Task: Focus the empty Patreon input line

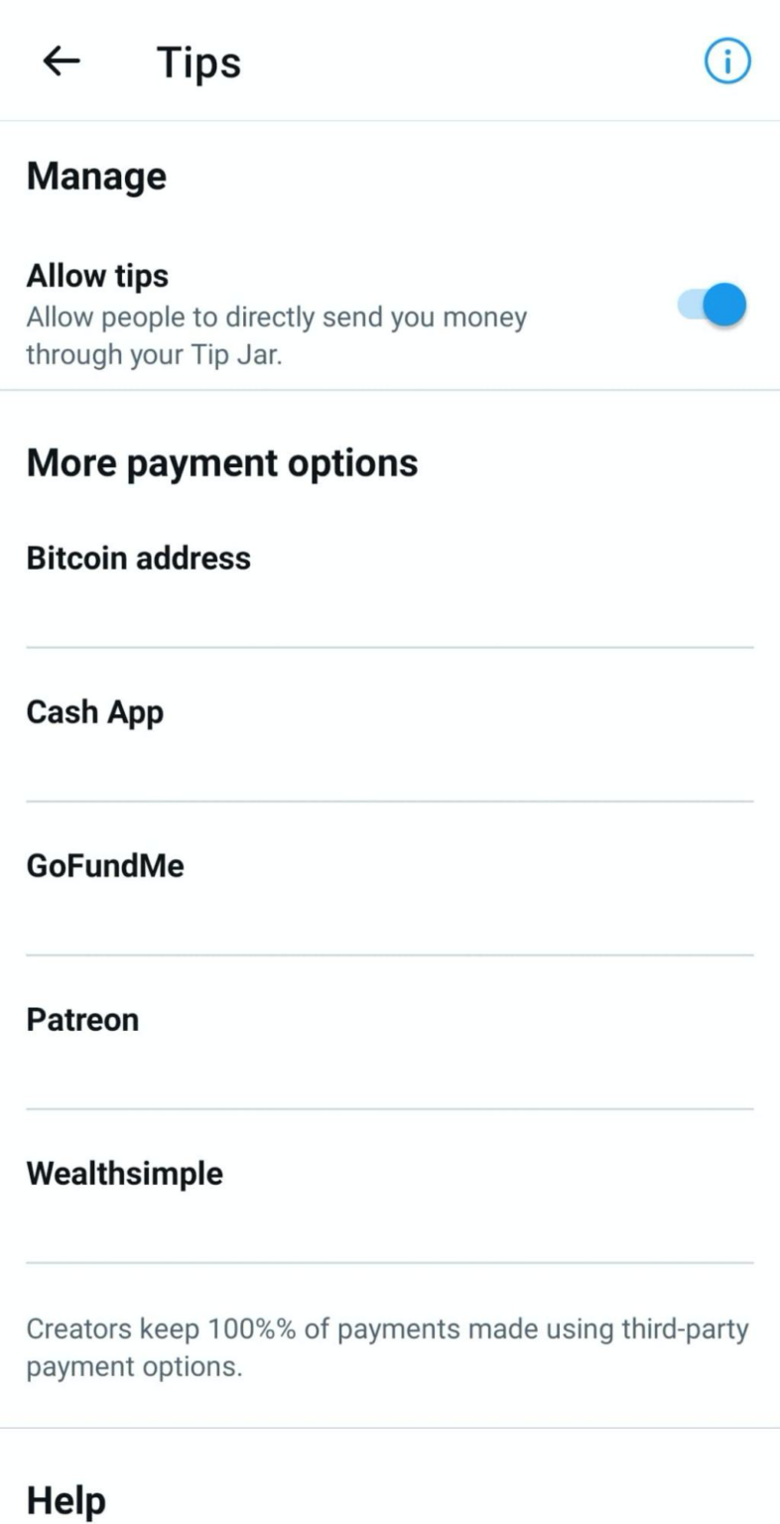Action: (x=389, y=1077)
